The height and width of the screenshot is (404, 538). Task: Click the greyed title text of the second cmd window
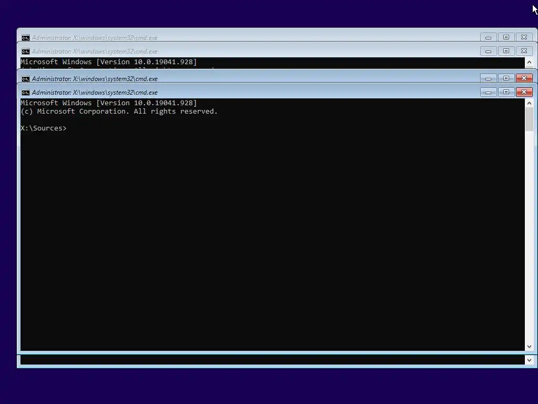click(x=95, y=52)
